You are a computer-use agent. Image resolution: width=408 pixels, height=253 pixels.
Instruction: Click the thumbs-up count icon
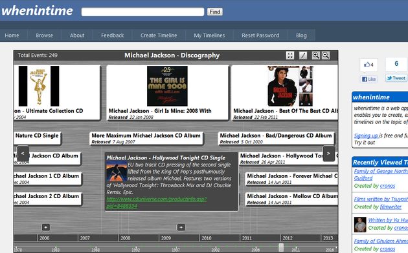point(368,65)
